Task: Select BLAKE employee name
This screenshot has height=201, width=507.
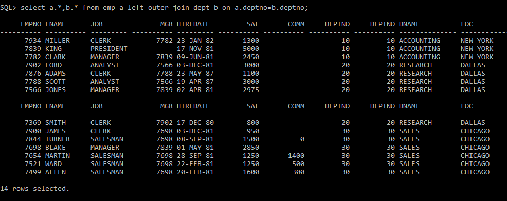Action: 56,148
